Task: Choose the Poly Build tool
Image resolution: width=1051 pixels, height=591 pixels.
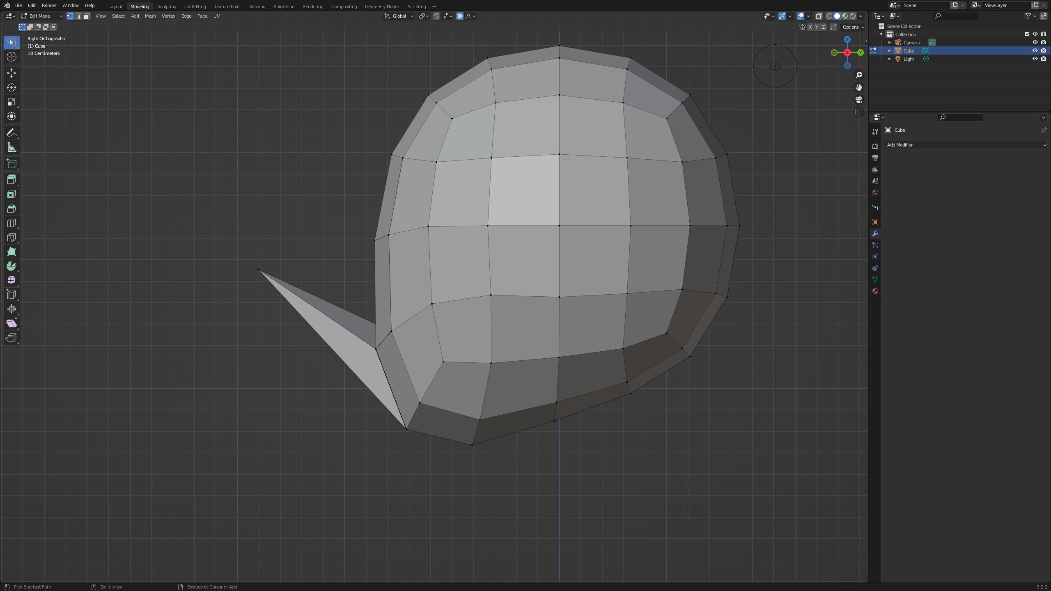Action: (11, 252)
